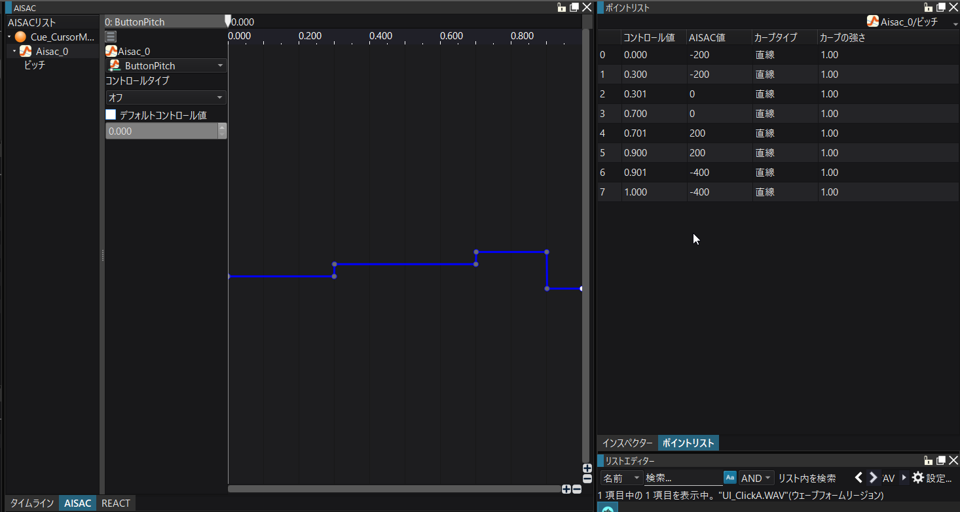Click the Cue_CursorM... orange cue icon
960x512 pixels.
(20, 37)
